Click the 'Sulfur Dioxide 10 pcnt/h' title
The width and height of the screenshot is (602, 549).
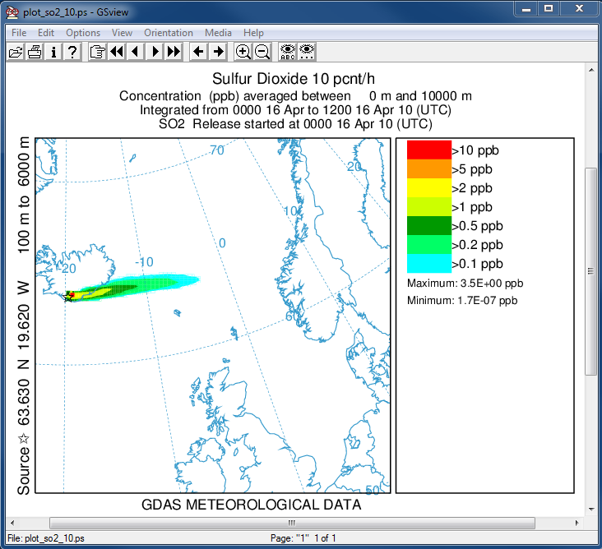(294, 79)
